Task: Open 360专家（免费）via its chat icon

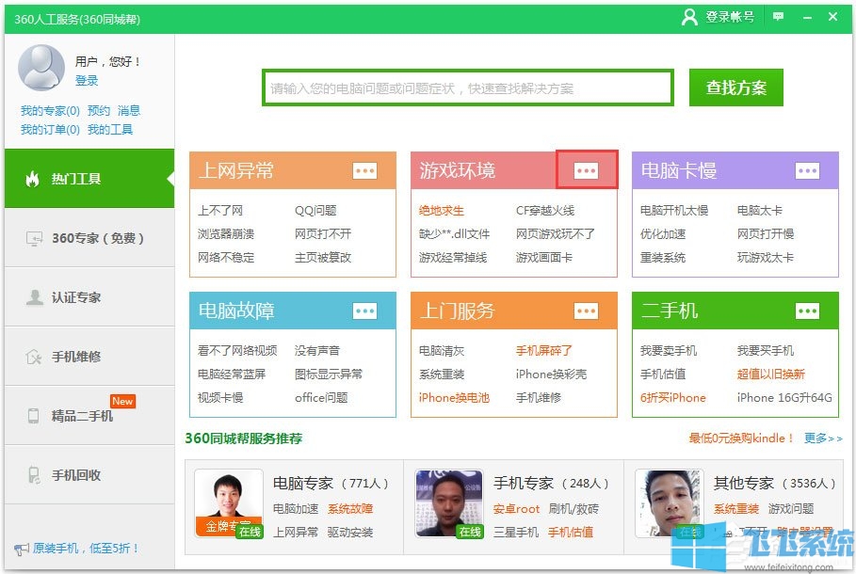Action: tap(33, 239)
